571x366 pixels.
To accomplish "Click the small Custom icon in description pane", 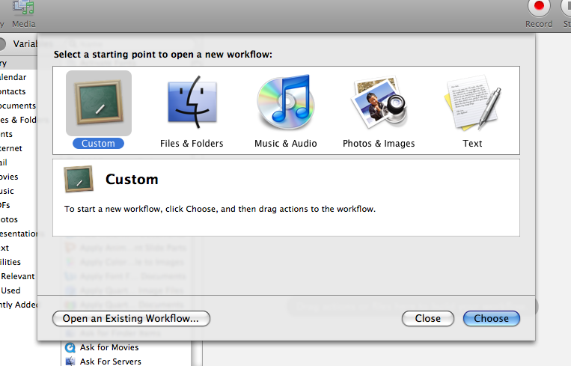I will (x=79, y=179).
